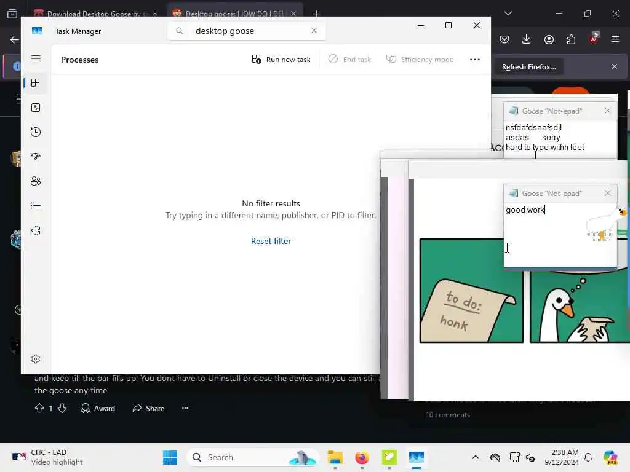Open Task Manager more options ellipsis
The height and width of the screenshot is (472, 630).
point(475,60)
